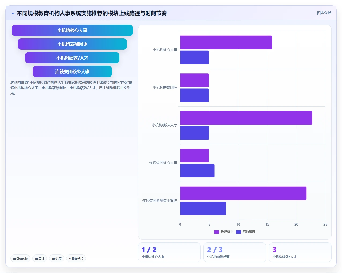
Task: Click the blue bar for 小机构薪酬闭环
Action: click(x=194, y=95)
